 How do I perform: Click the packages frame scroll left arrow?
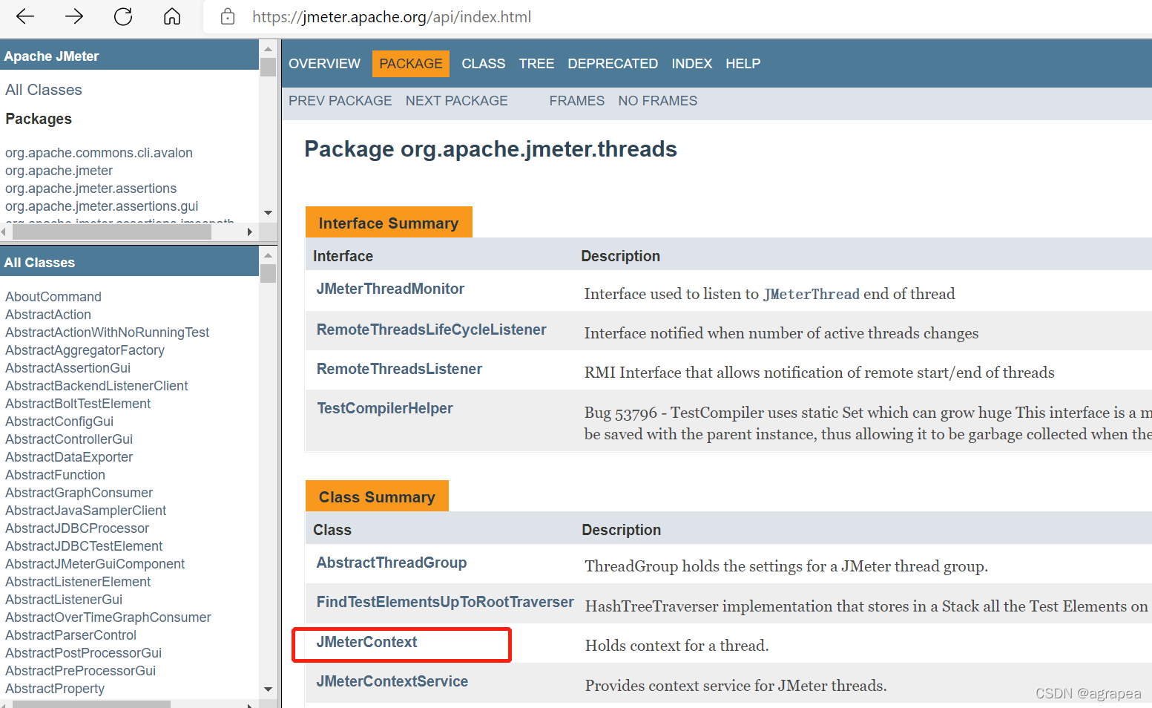point(5,232)
